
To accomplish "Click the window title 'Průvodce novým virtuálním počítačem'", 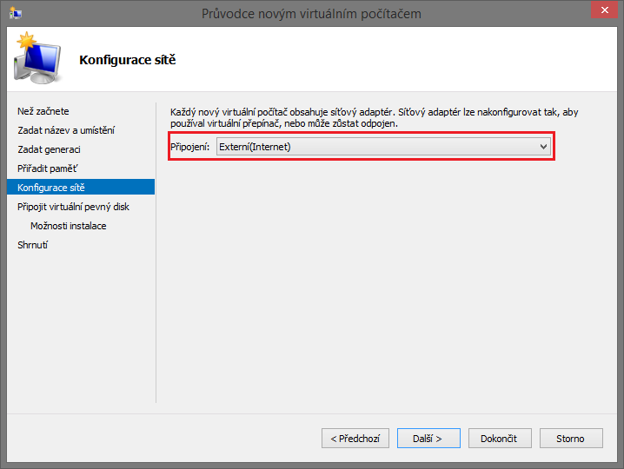I will [x=311, y=13].
